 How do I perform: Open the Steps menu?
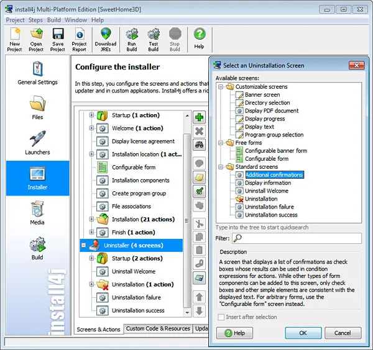tap(35, 20)
